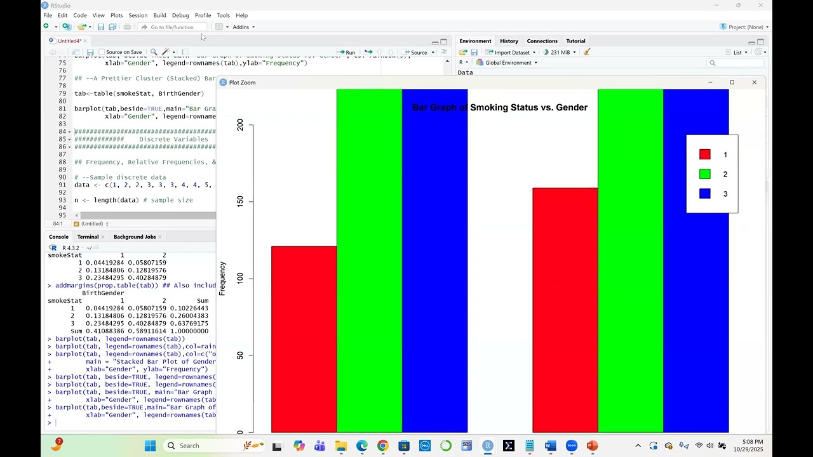Toggle the Source on Save checkbox
The height and width of the screenshot is (457, 813).
[x=102, y=52]
